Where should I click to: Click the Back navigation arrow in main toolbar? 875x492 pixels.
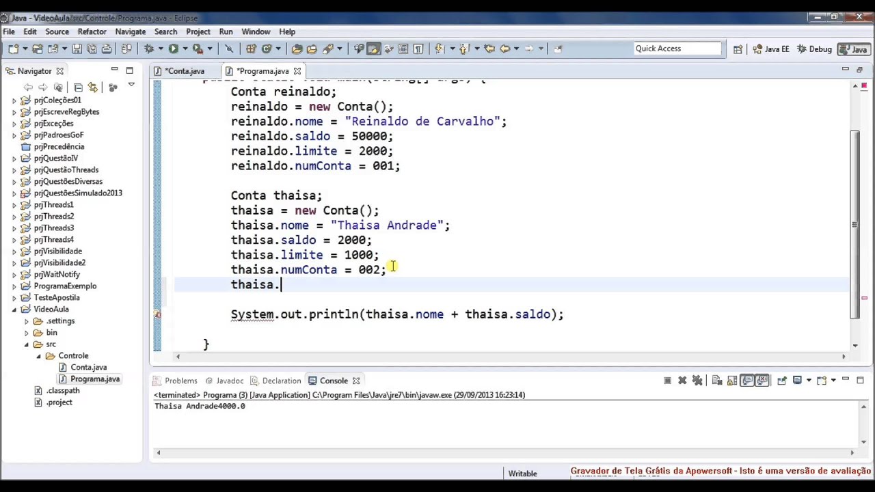(505, 49)
